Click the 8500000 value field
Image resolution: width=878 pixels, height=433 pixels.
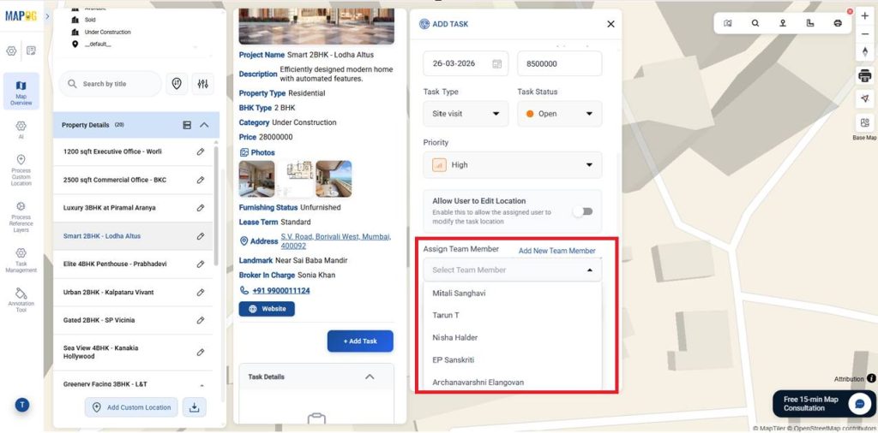(x=559, y=63)
